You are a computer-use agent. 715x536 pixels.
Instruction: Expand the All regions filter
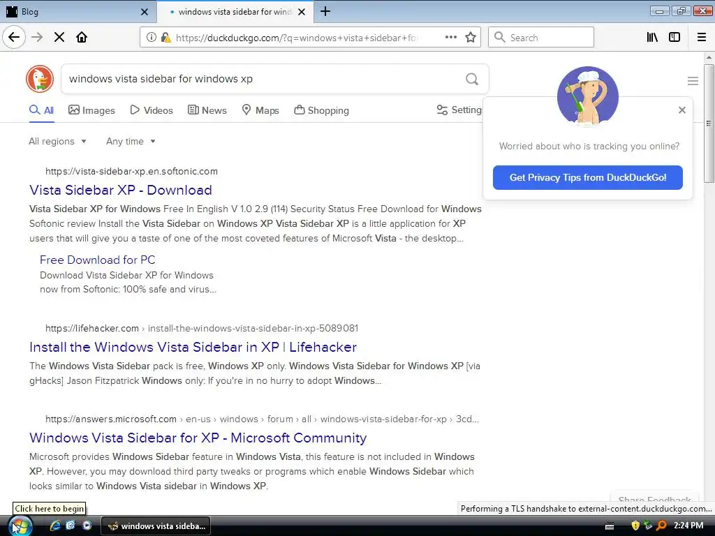57,141
